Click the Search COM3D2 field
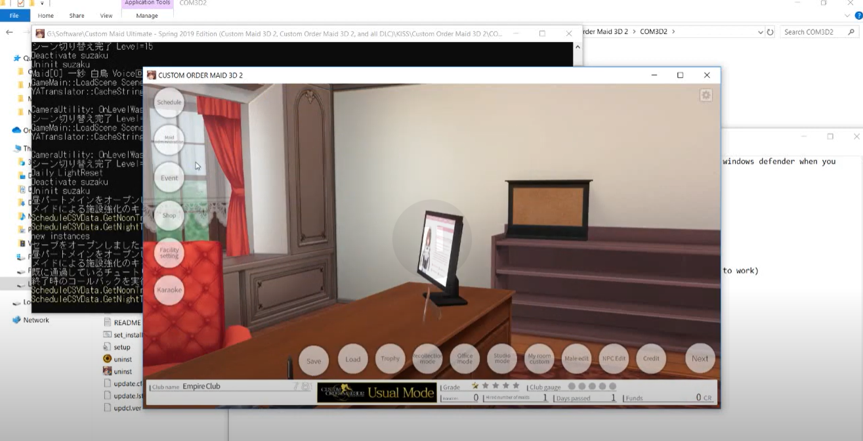 [814, 32]
